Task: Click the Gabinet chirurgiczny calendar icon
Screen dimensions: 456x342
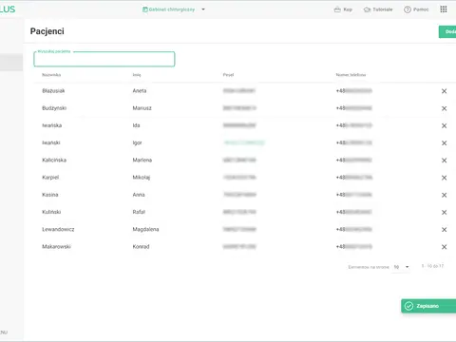Action: [x=145, y=9]
